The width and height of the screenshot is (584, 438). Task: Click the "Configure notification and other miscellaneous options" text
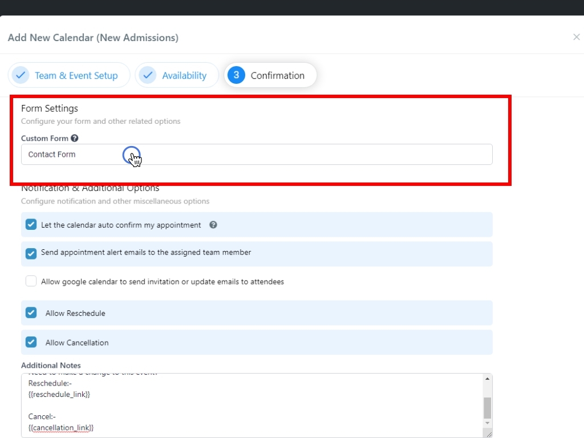[x=115, y=201]
